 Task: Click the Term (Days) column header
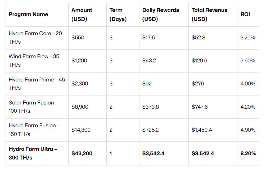[118, 15]
